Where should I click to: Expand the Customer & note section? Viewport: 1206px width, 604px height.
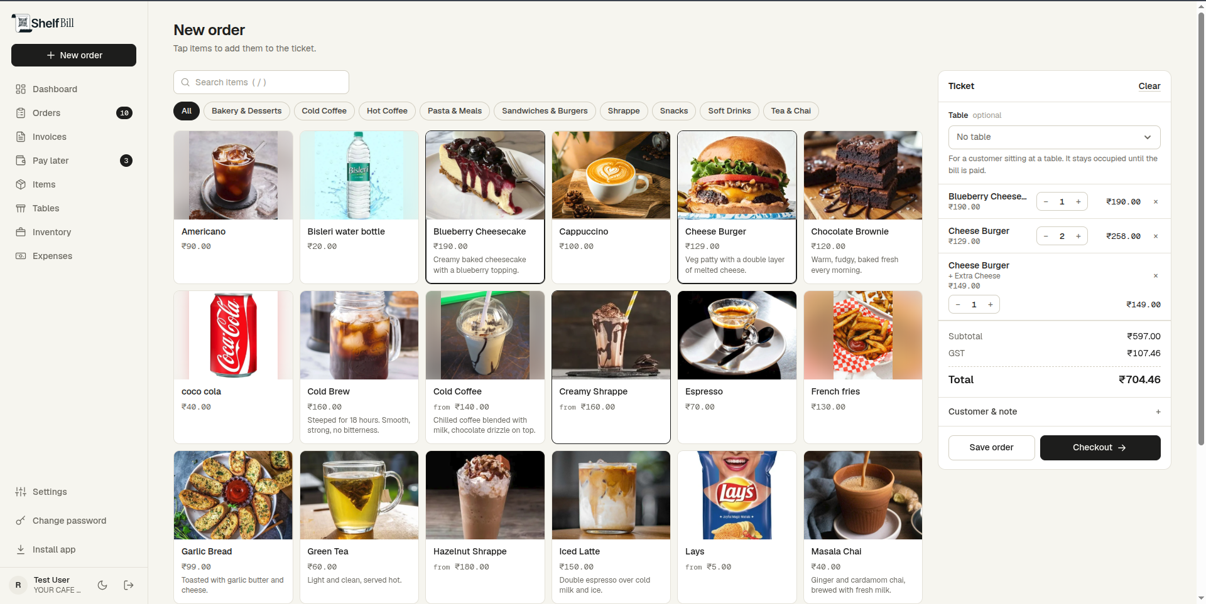tap(1054, 411)
